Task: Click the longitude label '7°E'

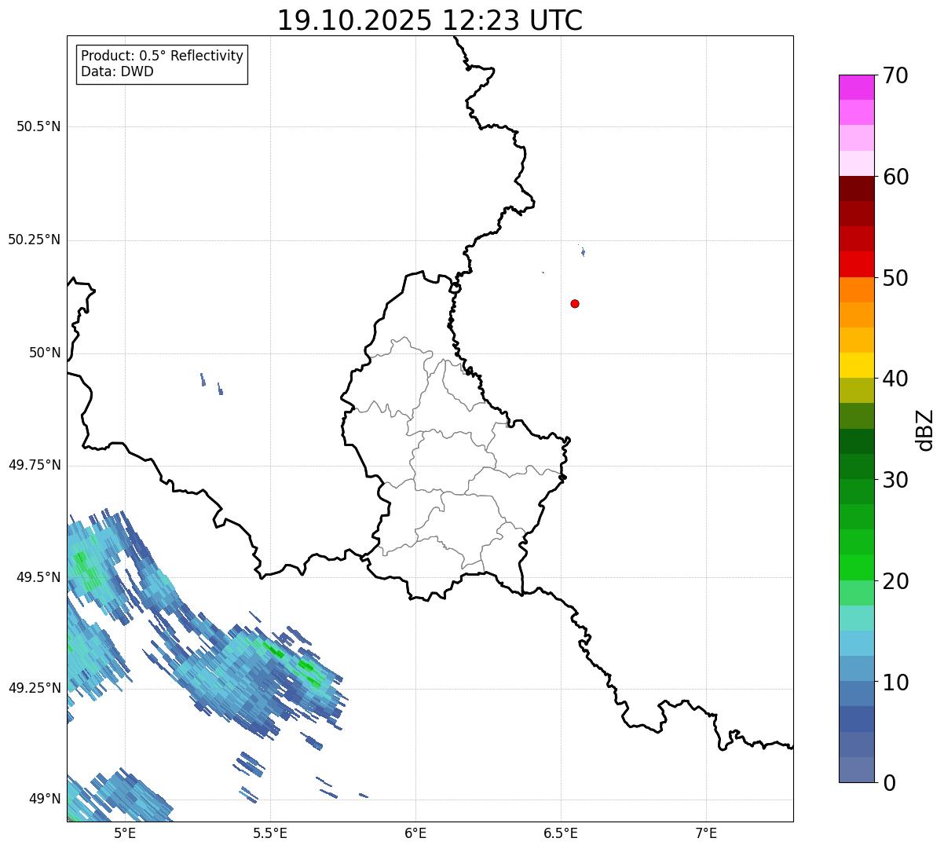Action: pyautogui.click(x=706, y=833)
